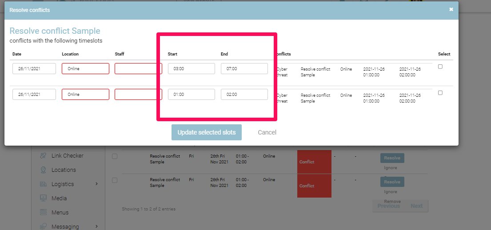The image size is (491, 230).
Task: Click the Link Checker sidebar icon
Action: 44,156
